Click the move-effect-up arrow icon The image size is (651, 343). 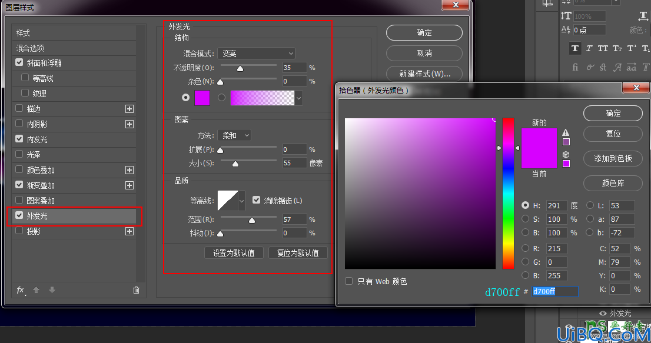[x=36, y=290]
